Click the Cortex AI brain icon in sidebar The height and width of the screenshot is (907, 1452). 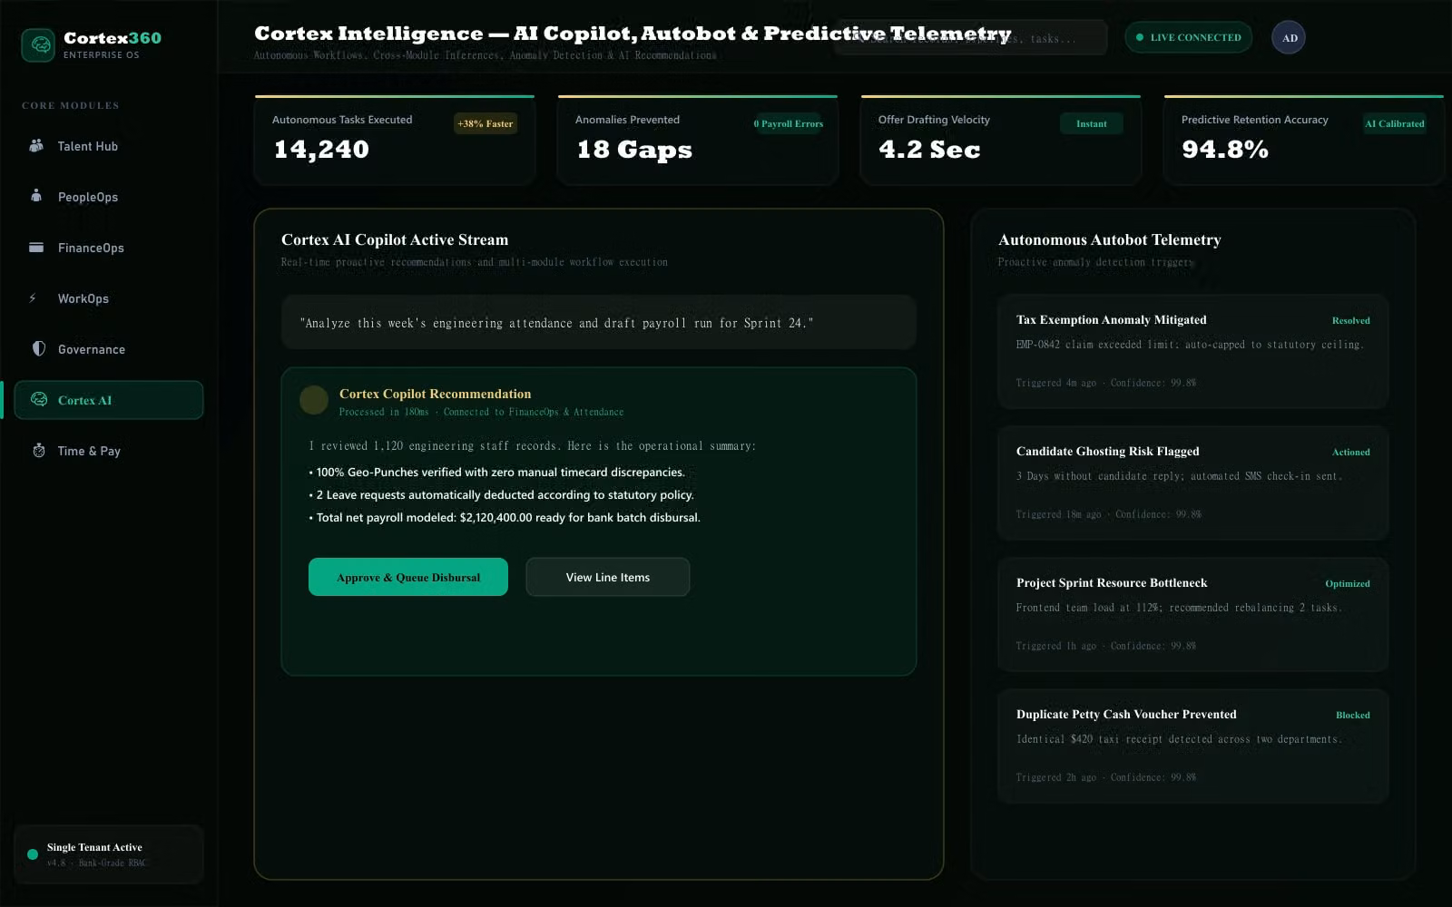click(x=39, y=399)
